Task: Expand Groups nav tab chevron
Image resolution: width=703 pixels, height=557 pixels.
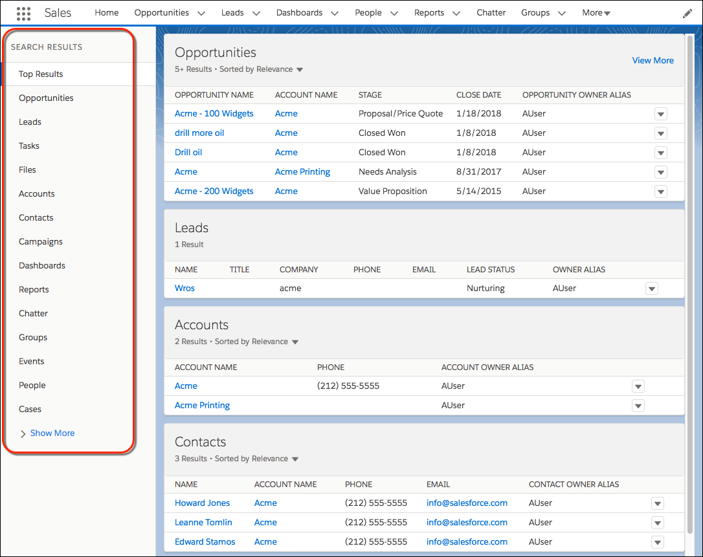Action: coord(562,14)
